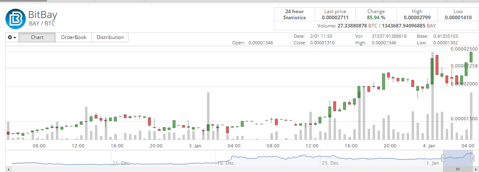Select the Chart tab
The width and height of the screenshot is (479, 172).
[37, 37]
